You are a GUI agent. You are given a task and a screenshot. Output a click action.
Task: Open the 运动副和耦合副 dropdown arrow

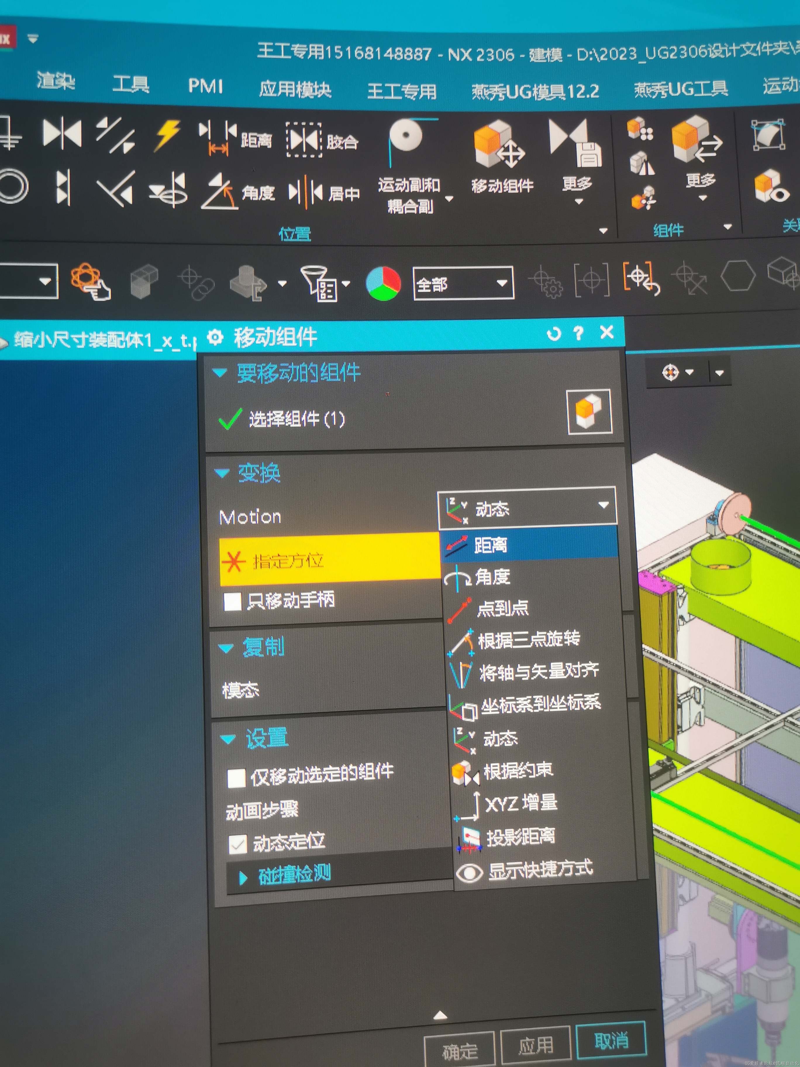(449, 199)
